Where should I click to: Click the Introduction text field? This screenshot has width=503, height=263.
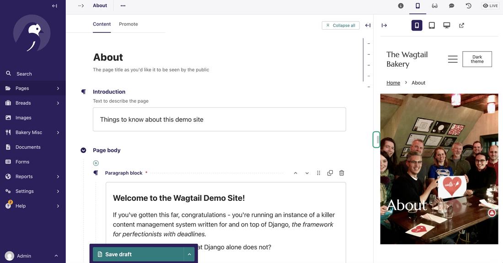tap(219, 120)
